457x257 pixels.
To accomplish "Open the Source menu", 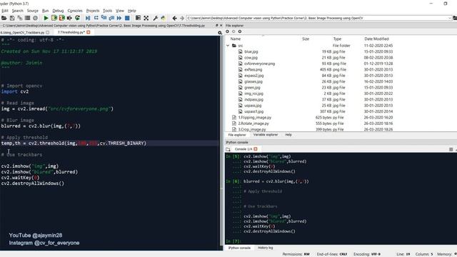I will pyautogui.click(x=33, y=11).
